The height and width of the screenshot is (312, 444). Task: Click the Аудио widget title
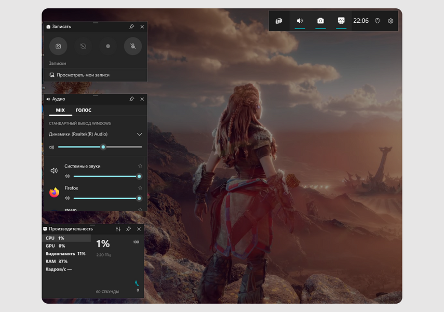(x=59, y=99)
